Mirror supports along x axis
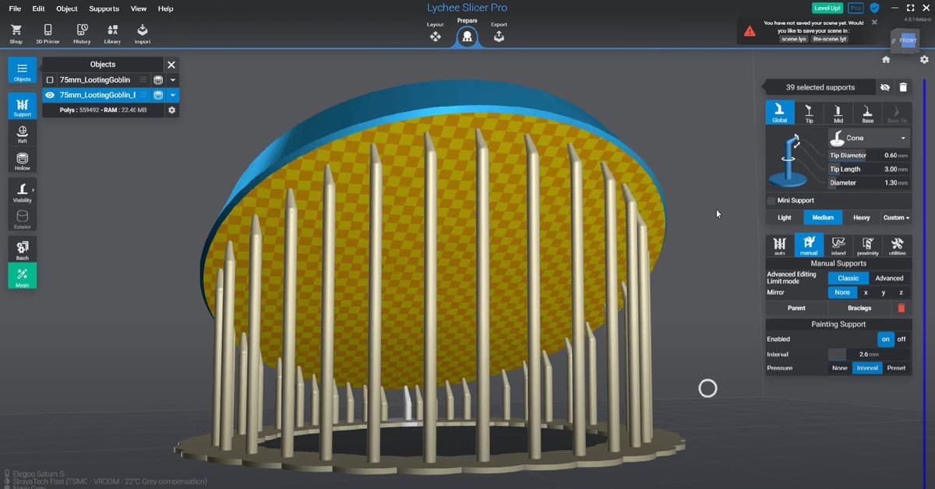 866,292
